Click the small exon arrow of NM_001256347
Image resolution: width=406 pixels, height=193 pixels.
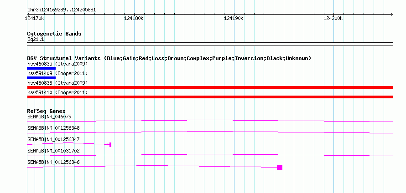[109, 145]
